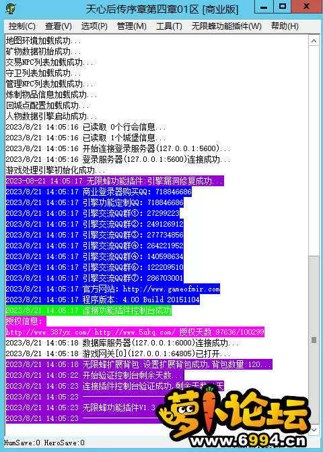Screen dimensions: 323x452
Task: Maximize the server window
Action: click(282, 7)
